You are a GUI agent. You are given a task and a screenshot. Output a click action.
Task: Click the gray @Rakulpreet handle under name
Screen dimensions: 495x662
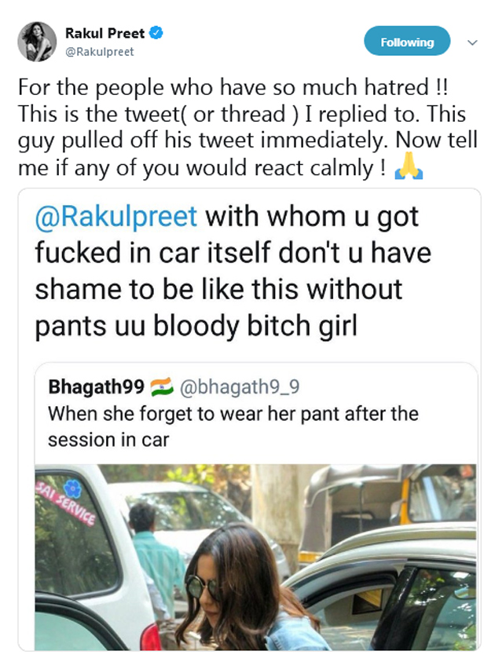pos(100,52)
